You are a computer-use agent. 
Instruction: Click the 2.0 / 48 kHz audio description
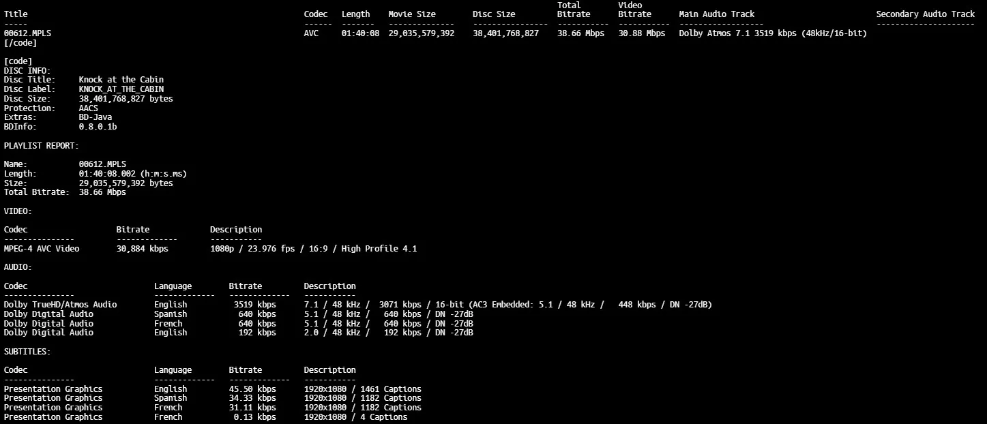388,333
